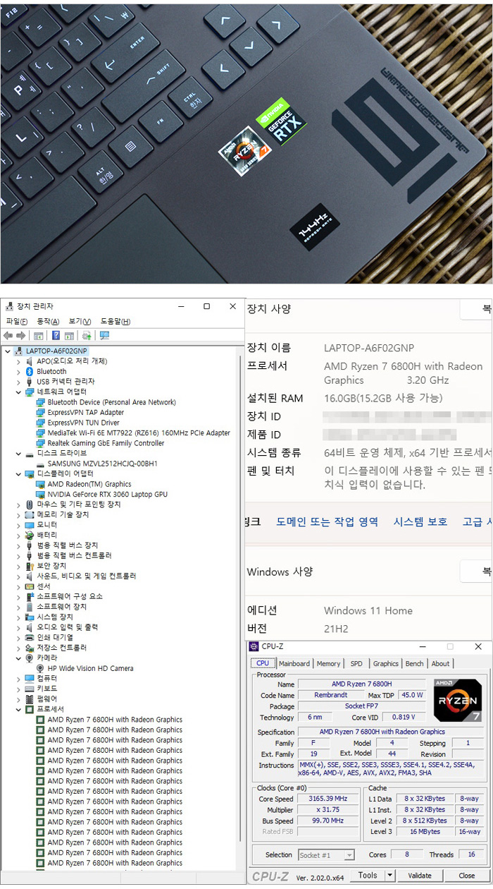Collapse the 디스플레이 어댑터 category

pos(18,473)
